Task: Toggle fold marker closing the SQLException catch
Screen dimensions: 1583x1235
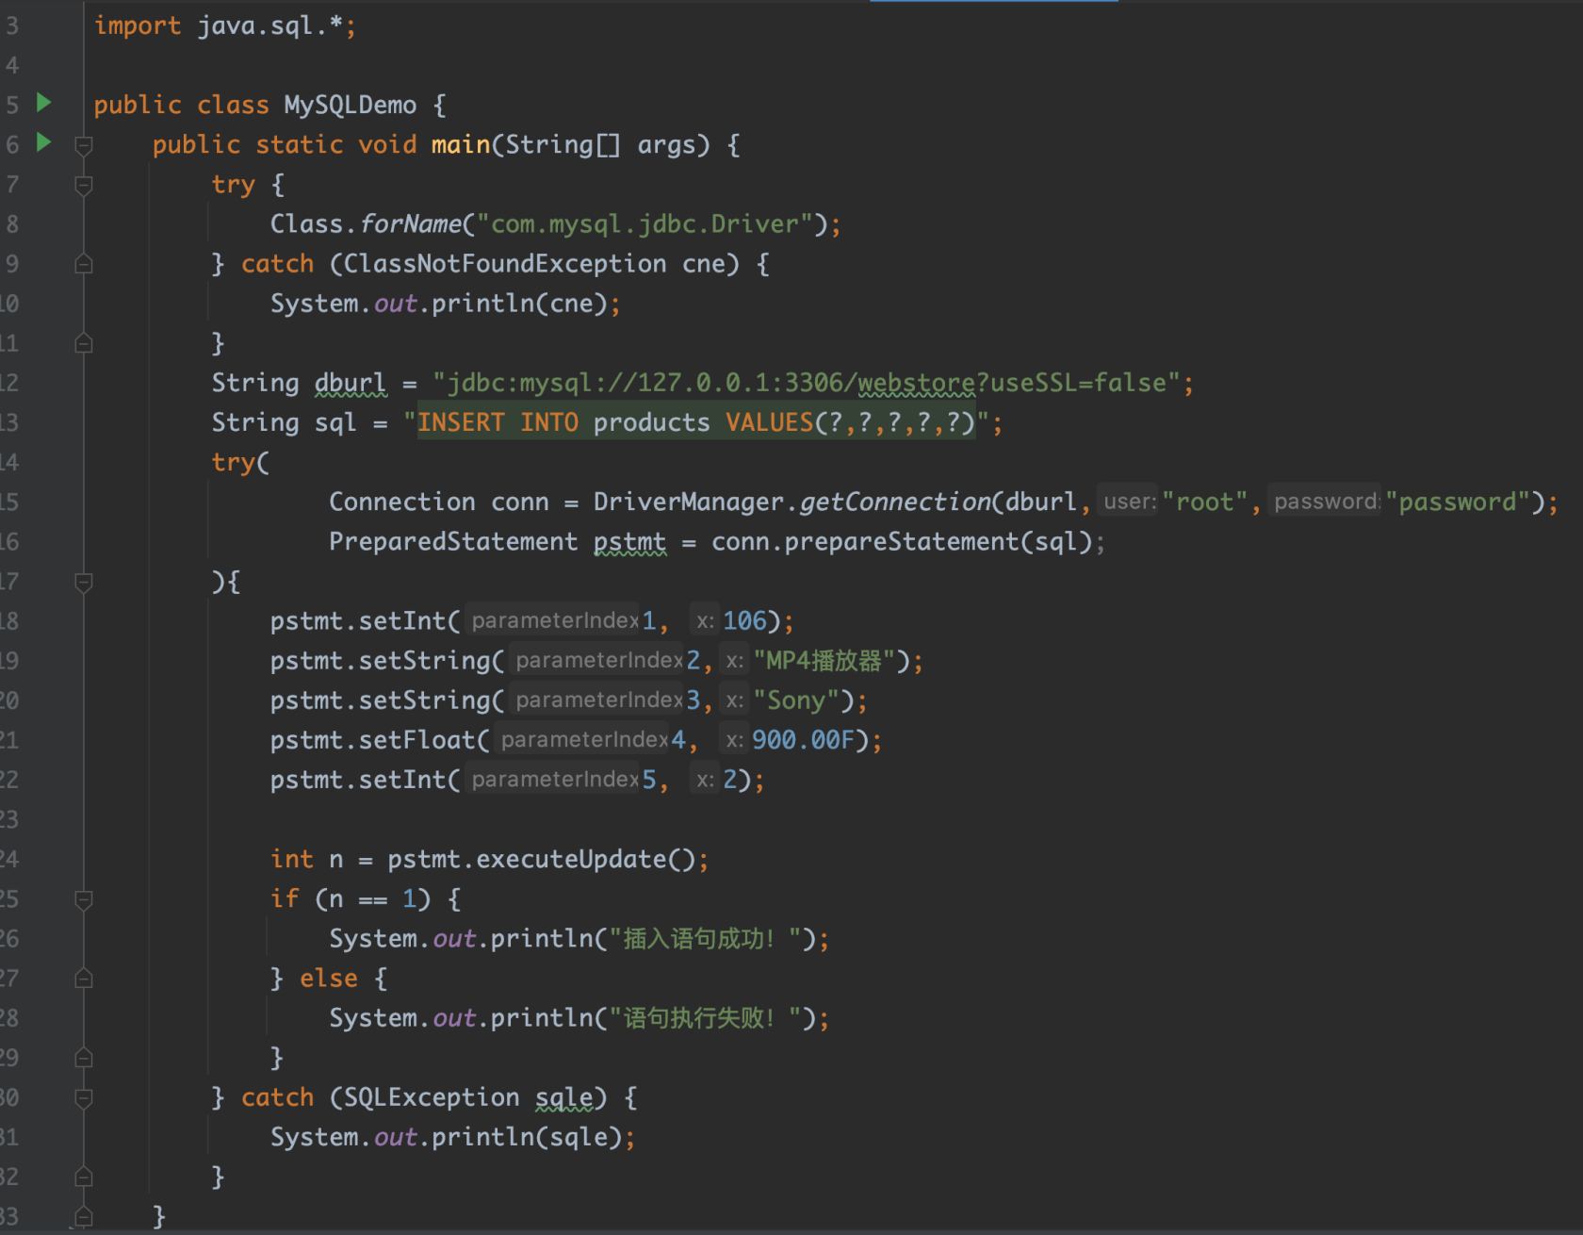Action: click(83, 1177)
